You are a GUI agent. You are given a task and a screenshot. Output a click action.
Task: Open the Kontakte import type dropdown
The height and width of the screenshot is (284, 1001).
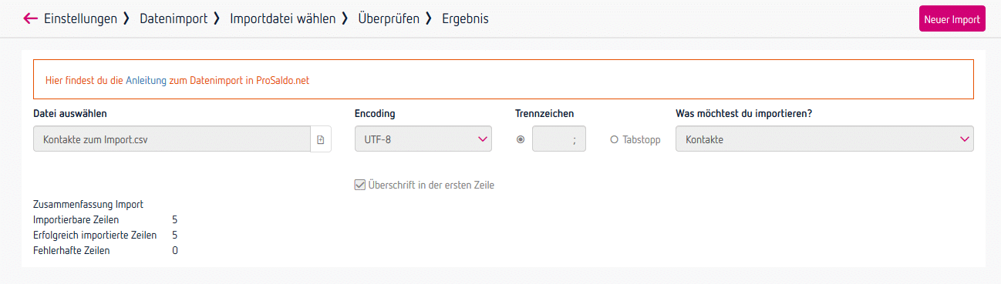(x=824, y=139)
